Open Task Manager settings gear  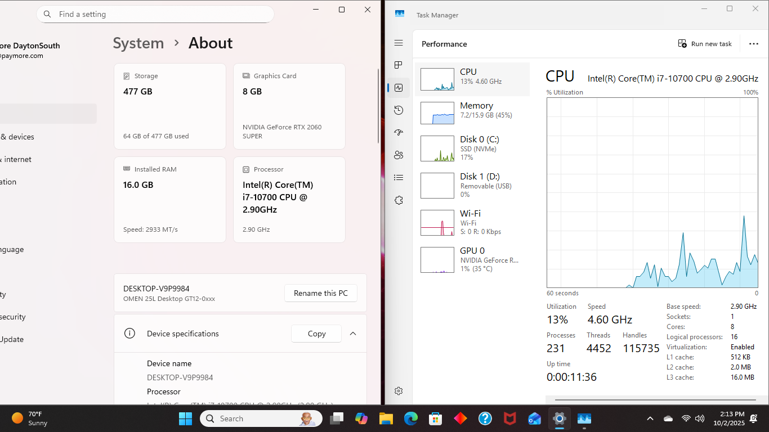click(399, 391)
